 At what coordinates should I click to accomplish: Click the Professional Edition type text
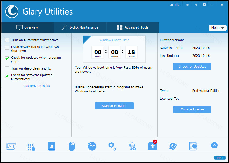[x=206, y=91]
